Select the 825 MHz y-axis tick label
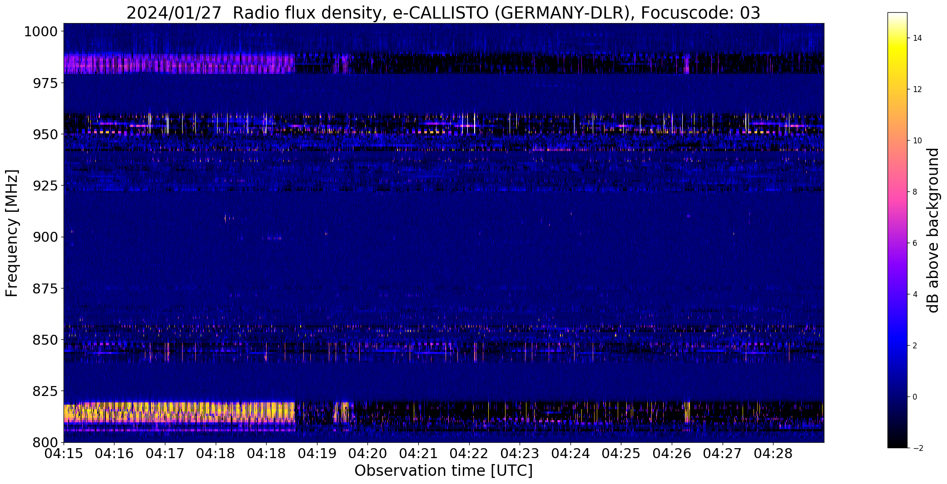 point(45,391)
